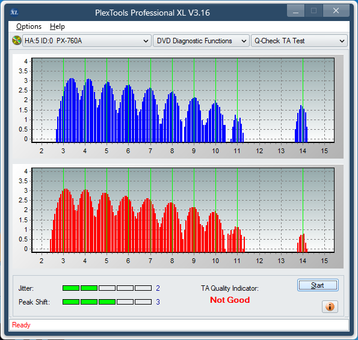Click the Jitter score number 2
Viewport: 358px width, 340px height.
pos(158,288)
